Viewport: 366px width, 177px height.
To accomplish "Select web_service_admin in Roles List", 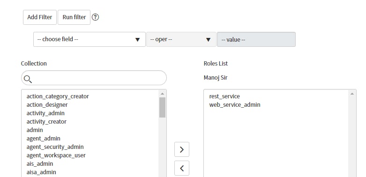I will tap(235, 105).
